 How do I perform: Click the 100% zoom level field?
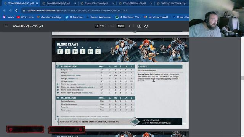pos(121,26)
